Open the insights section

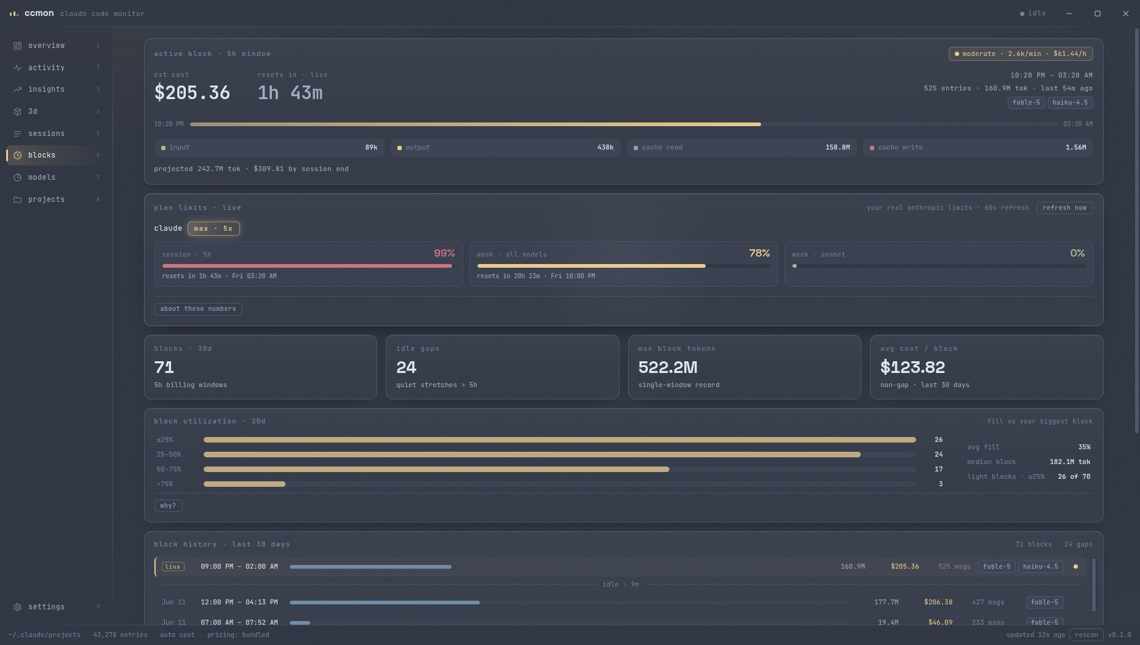click(56, 89)
